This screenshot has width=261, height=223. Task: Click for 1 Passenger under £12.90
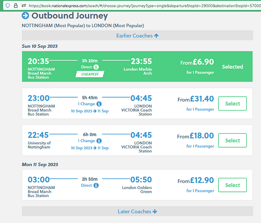point(200,190)
